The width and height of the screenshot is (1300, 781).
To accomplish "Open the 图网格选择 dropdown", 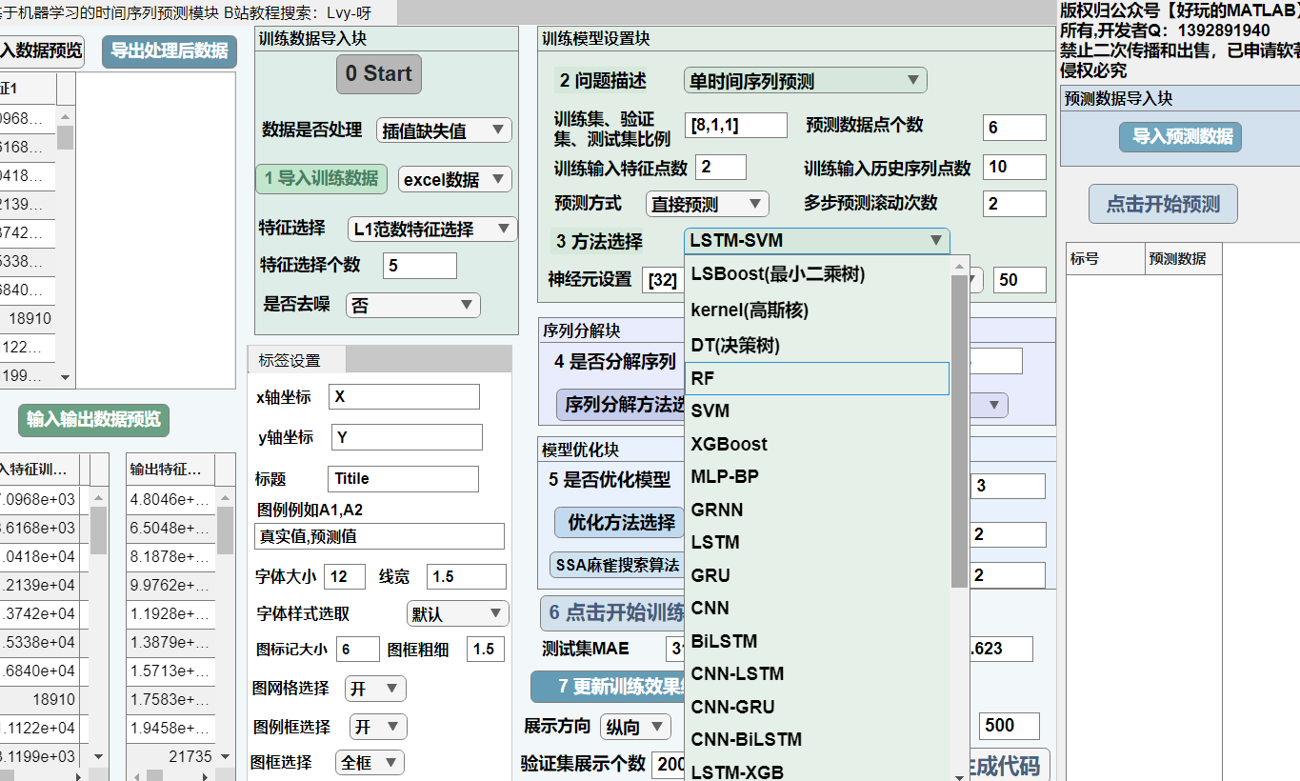I will tap(377, 689).
